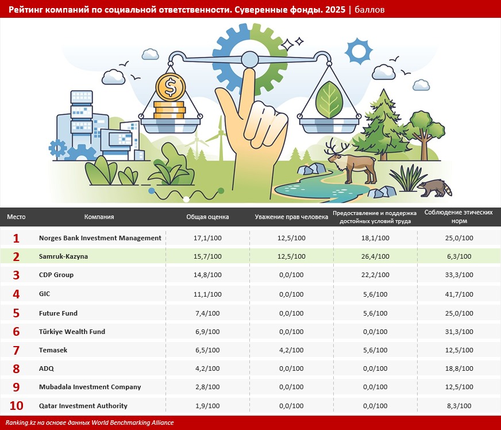Click the 'Компания' column header
This screenshot has width=501, height=430.
click(x=99, y=217)
